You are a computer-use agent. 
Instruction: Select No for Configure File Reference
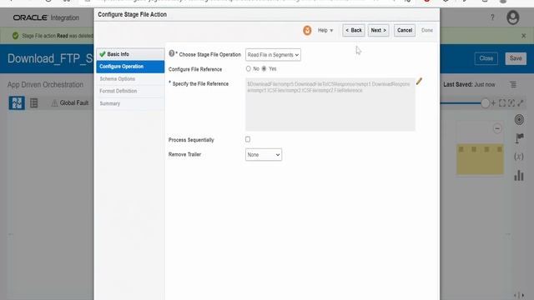249,68
